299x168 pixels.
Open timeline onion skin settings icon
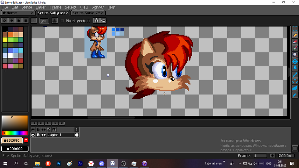click(x=49, y=130)
